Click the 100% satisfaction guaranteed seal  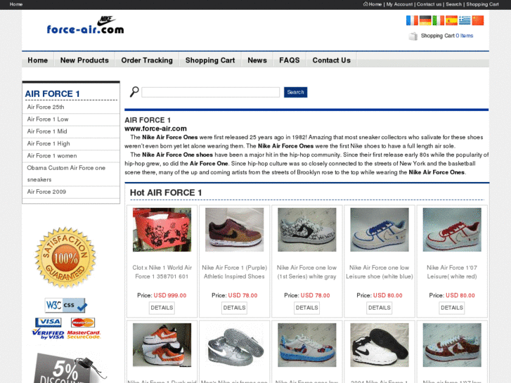[x=65, y=257]
